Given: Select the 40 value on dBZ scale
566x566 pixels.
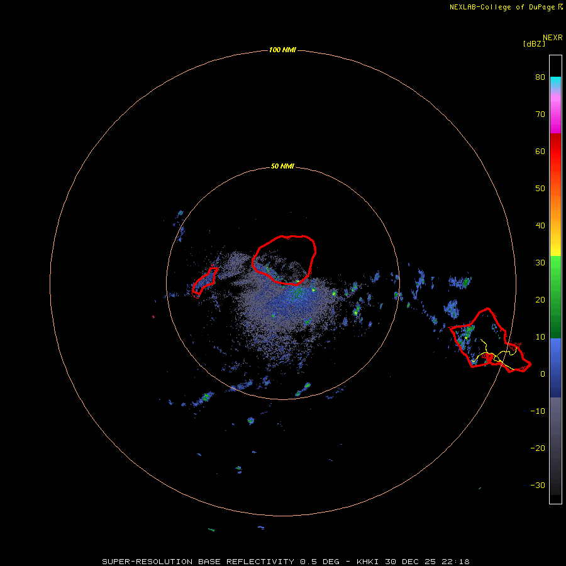Looking at the screenshot, I should (540, 226).
